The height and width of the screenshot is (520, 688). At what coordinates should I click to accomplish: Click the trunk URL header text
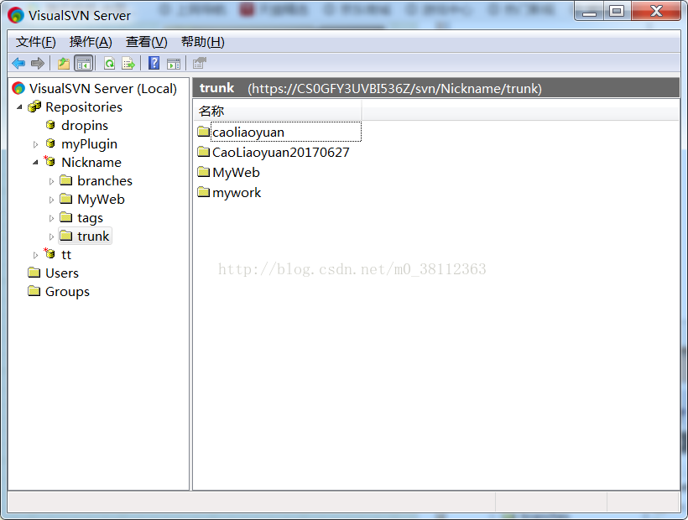(x=394, y=89)
